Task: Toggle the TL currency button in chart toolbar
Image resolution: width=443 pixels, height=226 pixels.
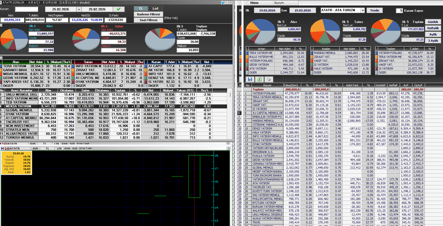Action: pos(47,148)
